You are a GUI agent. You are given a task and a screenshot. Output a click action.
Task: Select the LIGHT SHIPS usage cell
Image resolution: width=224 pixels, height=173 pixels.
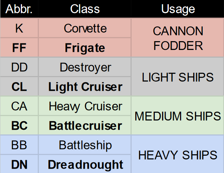coord(178,77)
